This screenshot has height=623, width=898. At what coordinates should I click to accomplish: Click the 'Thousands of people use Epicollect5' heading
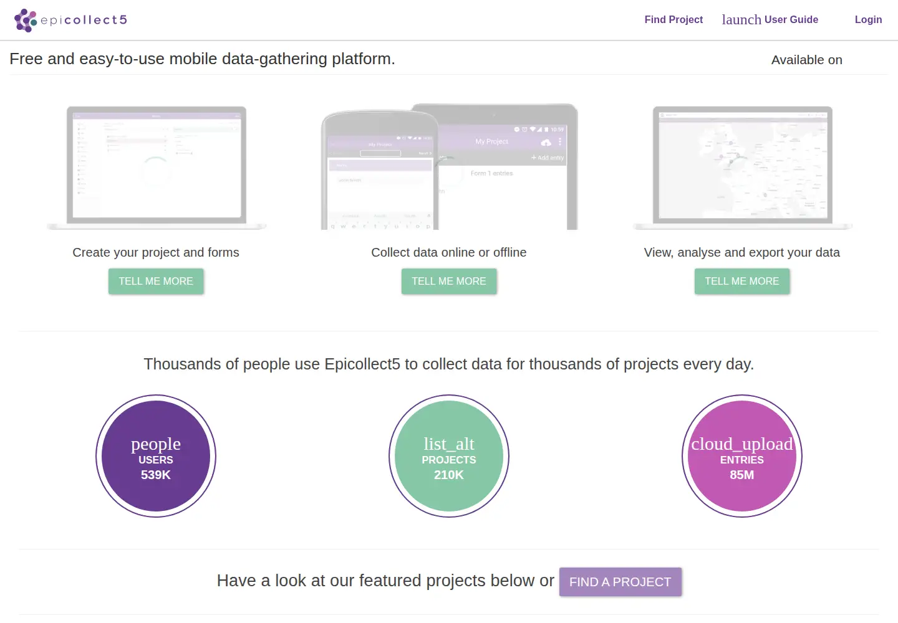449,364
